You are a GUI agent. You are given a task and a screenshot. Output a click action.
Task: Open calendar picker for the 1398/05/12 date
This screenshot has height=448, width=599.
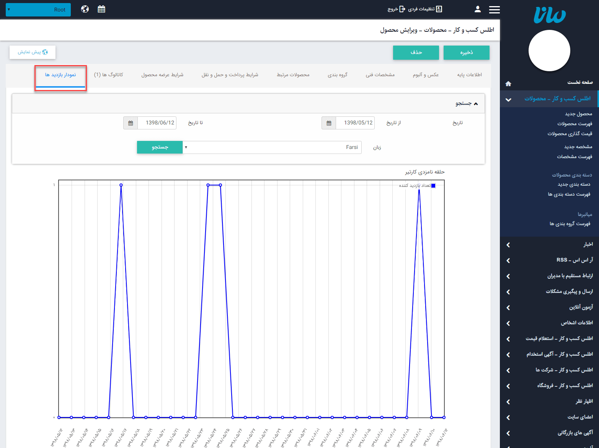[x=329, y=123]
